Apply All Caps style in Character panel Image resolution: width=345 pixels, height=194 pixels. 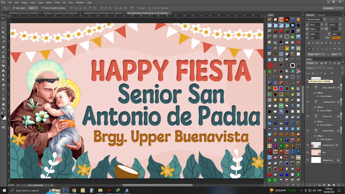click(318, 43)
